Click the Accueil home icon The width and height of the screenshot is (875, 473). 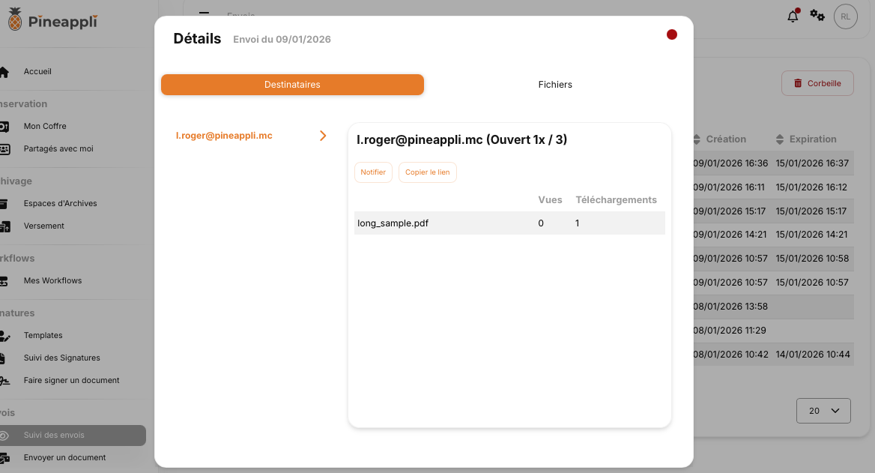tap(4, 72)
